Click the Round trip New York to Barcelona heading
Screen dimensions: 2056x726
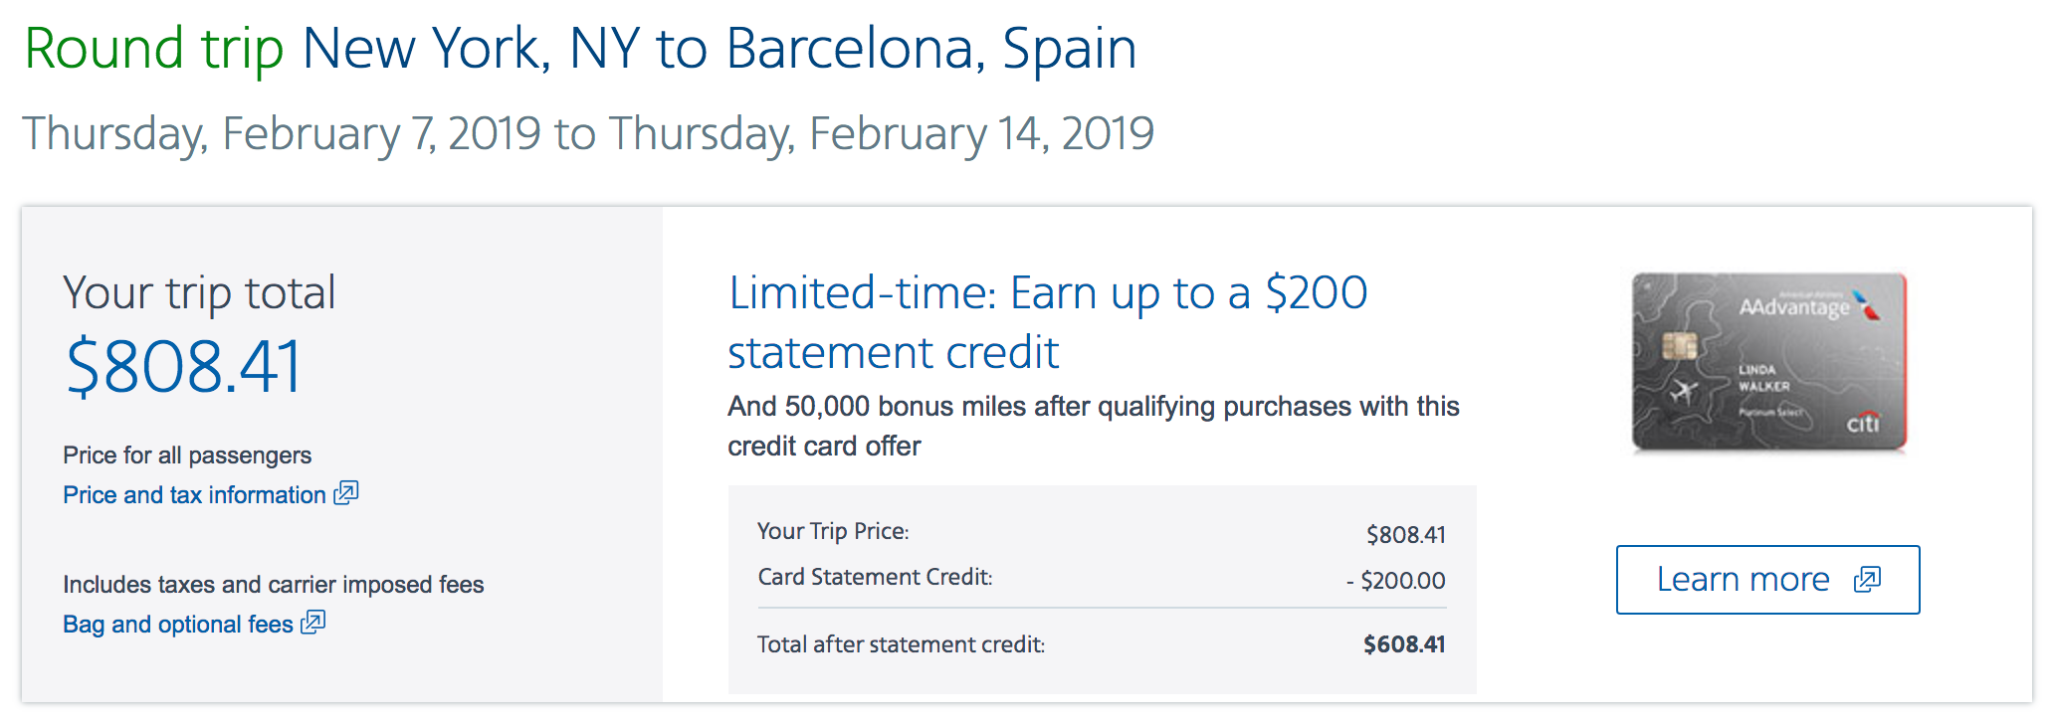[x=580, y=48]
